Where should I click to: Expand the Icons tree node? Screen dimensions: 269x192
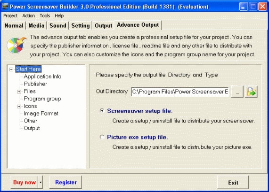coord(19,107)
